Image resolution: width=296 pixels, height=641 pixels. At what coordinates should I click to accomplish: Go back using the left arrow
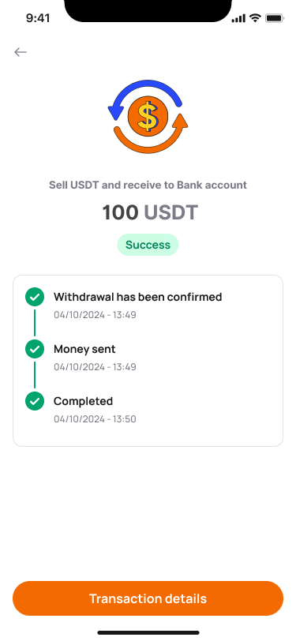click(x=21, y=52)
